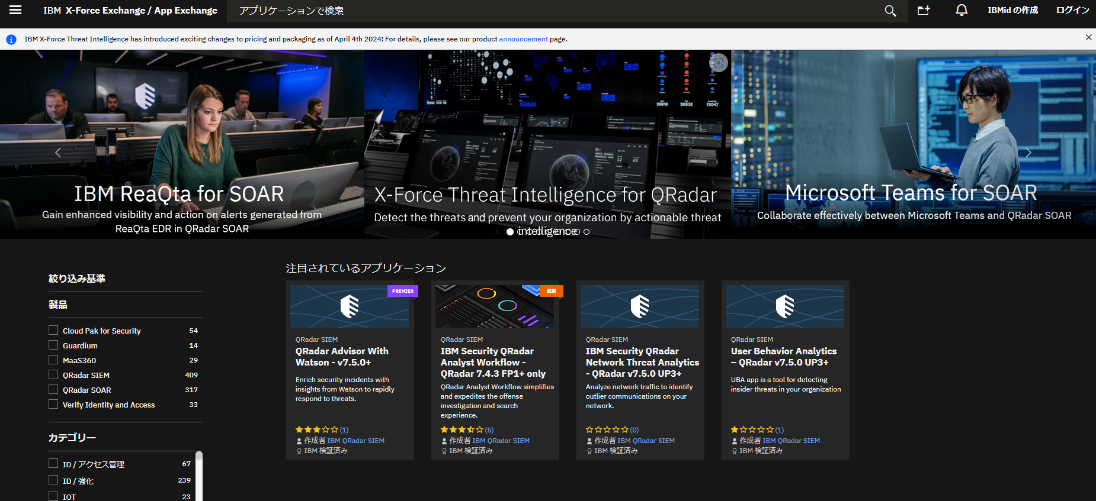Click author person icon on QRadar Advisor card

click(x=299, y=441)
